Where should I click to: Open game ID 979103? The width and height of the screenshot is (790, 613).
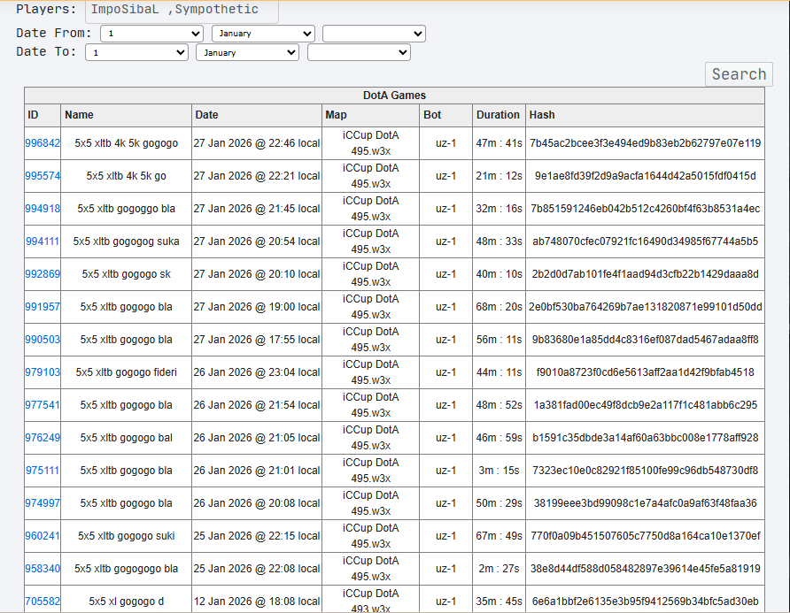click(x=43, y=372)
